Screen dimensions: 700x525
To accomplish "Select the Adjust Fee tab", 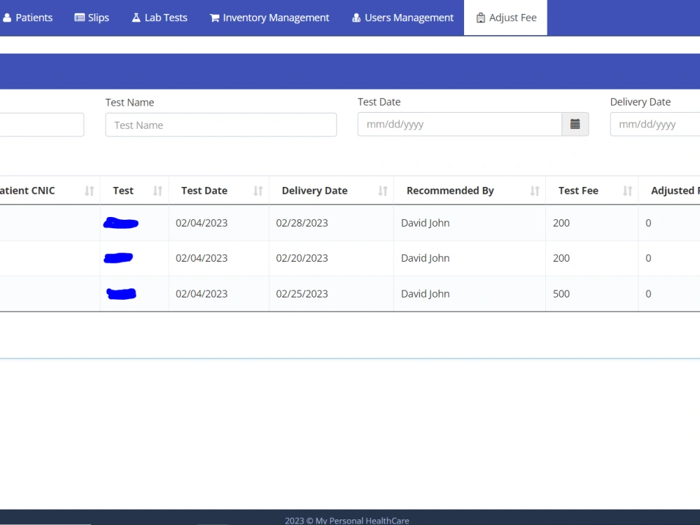I will (505, 18).
